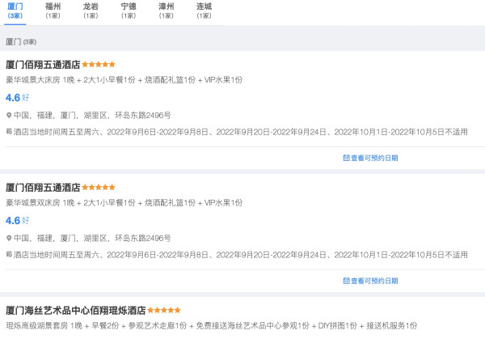Switch to the 连城 city tab
485x339 pixels.
coord(204,11)
